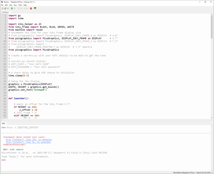214x174 pixels.
Task: Open traceback link for line 91 in launcher
Action: (x=28, y=142)
